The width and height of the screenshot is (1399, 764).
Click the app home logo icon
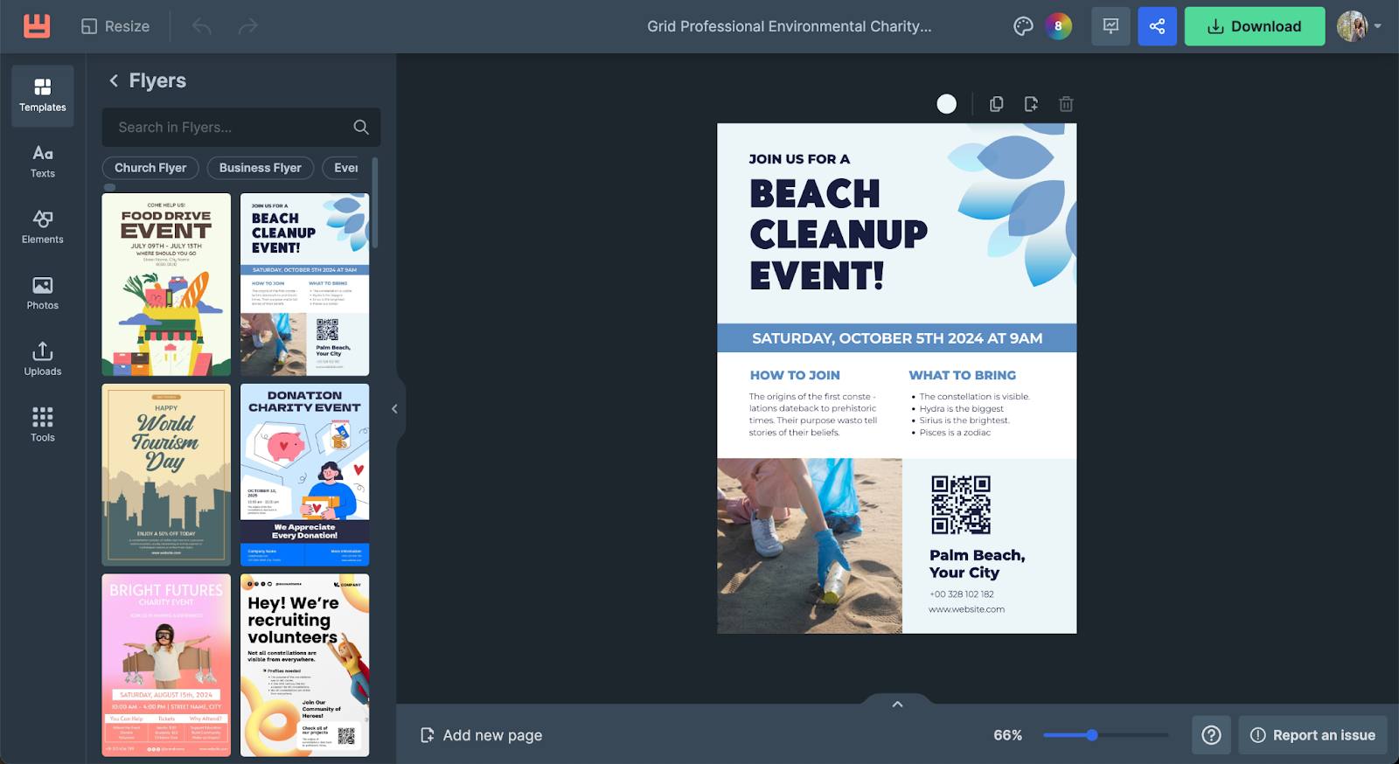pos(36,26)
